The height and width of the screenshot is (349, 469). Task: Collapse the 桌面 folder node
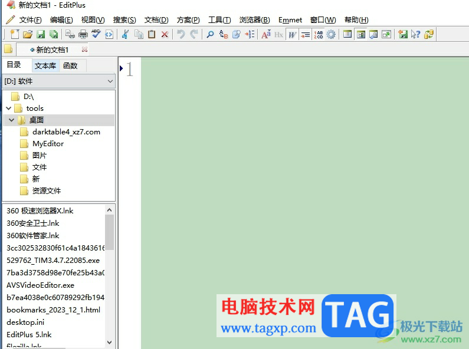(x=12, y=120)
